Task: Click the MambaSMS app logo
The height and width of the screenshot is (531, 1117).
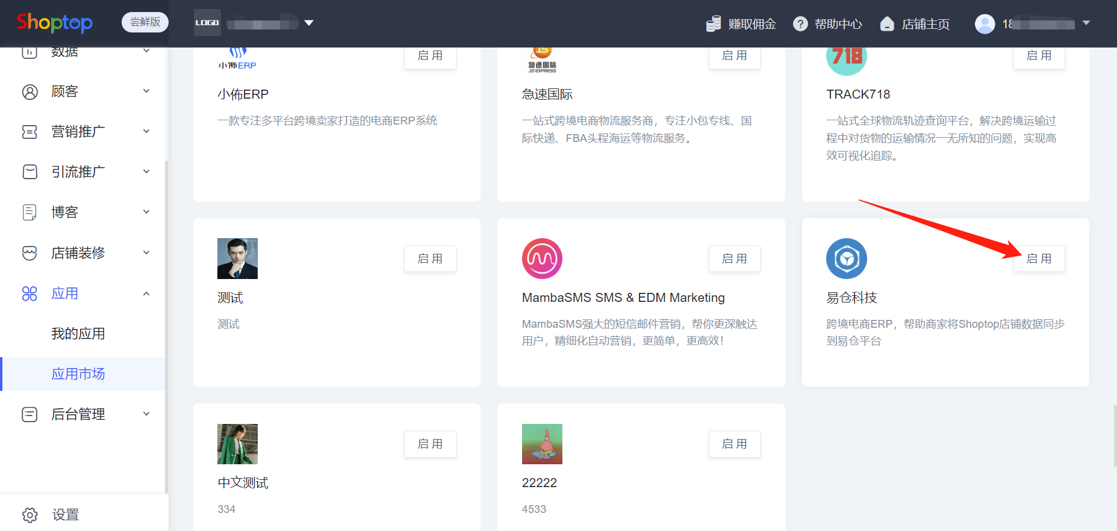Action: [542, 259]
